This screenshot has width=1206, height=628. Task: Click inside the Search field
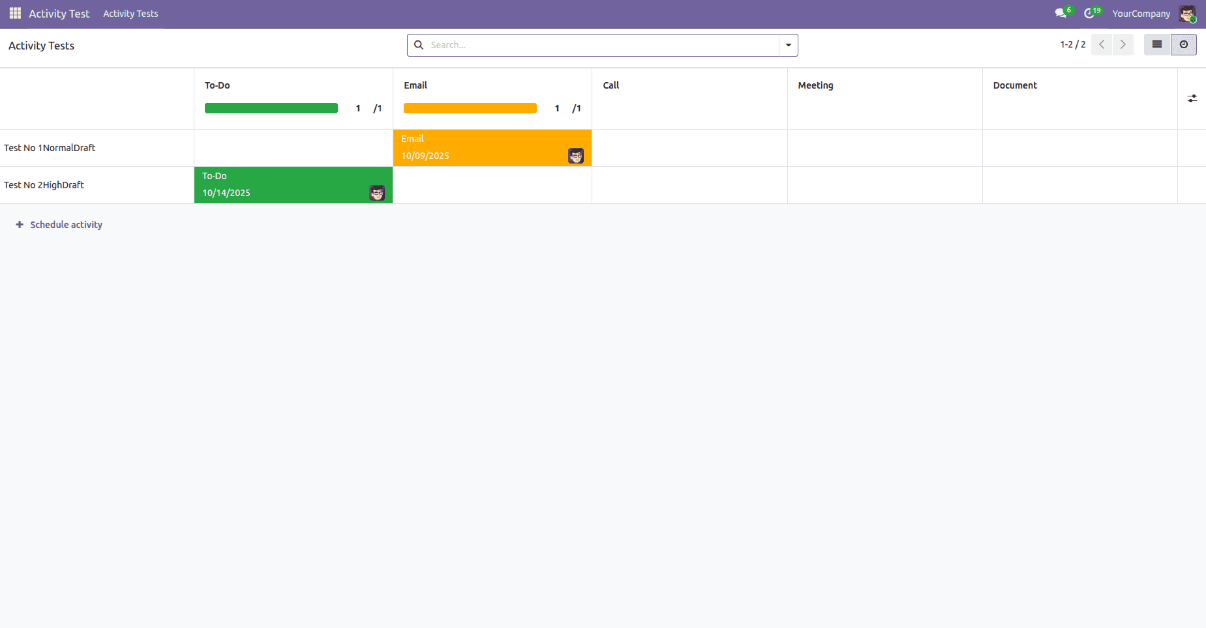coord(587,44)
